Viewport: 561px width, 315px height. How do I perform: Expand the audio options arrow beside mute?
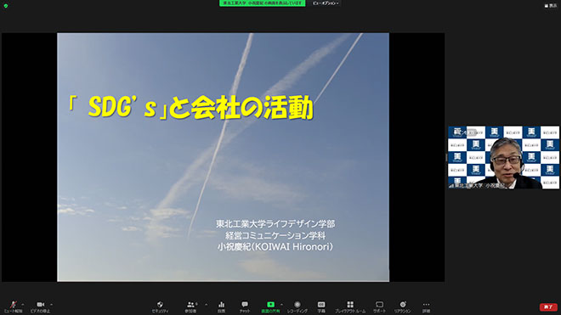23,305
